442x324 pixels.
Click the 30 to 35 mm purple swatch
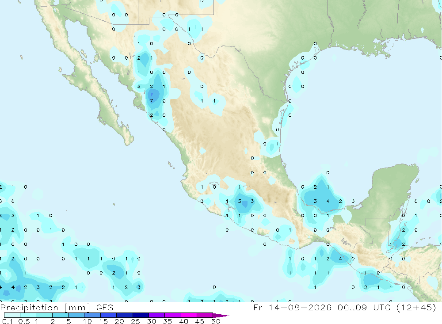point(157,315)
